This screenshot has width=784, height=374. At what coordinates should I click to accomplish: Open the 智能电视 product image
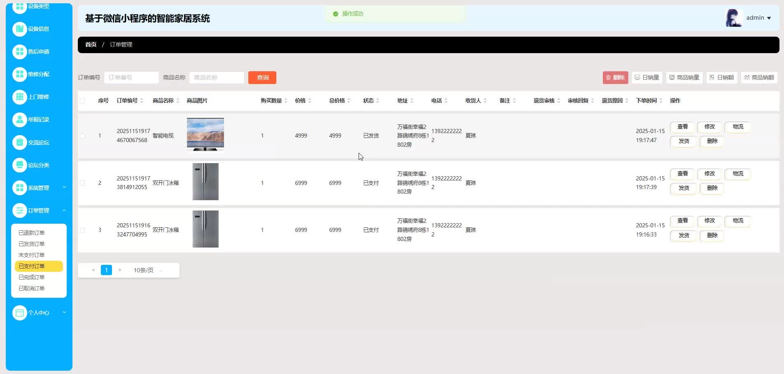pyautogui.click(x=205, y=134)
